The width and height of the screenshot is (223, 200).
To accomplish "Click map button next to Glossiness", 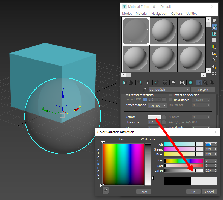I will 164,122.
